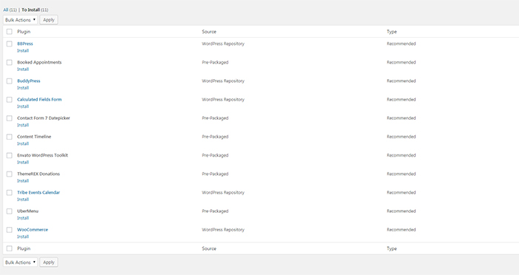Check the WooCommerce checkbox
The height and width of the screenshot is (275, 519).
click(9, 230)
